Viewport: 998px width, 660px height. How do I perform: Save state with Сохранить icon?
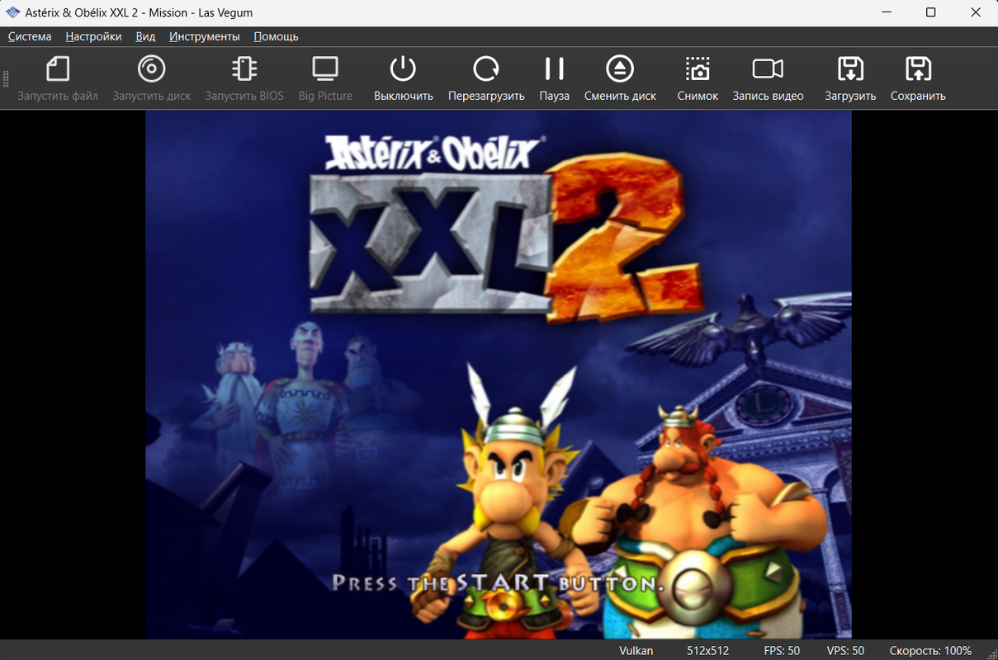click(x=918, y=69)
